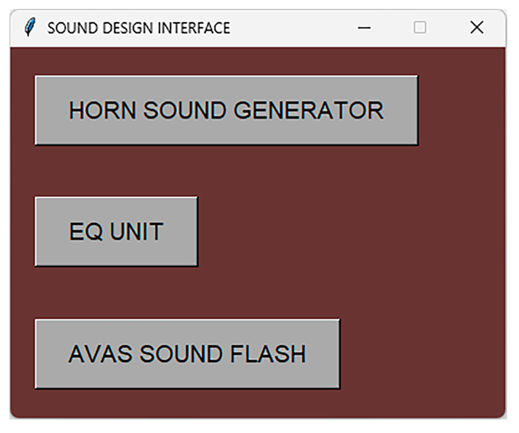Click the greyed-out maximize box
The width and height of the screenshot is (519, 433).
[420, 27]
